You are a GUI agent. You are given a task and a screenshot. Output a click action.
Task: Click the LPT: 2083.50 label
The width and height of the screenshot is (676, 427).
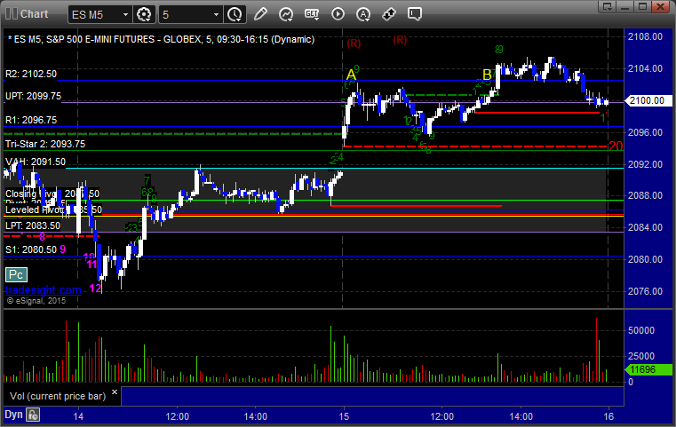[33, 225]
